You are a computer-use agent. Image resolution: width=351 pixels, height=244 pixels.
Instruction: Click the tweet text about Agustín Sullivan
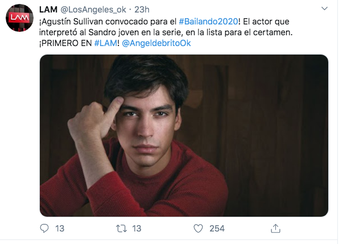[166, 32]
